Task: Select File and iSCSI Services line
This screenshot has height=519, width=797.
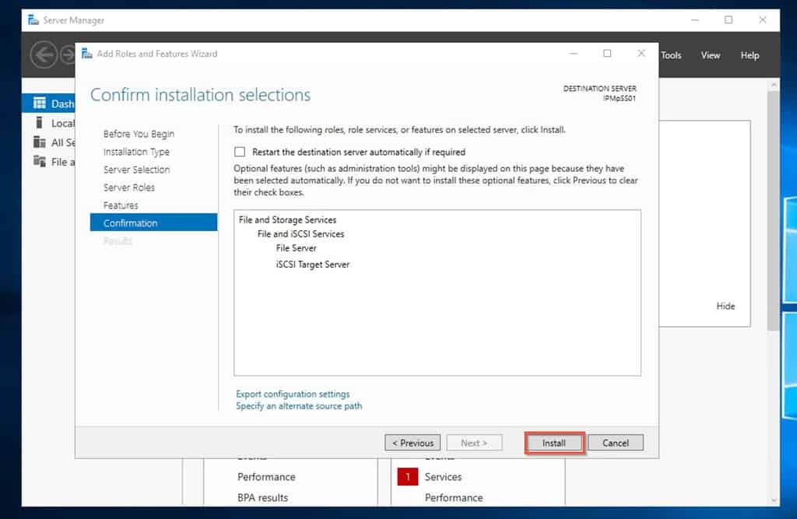Action: point(300,234)
